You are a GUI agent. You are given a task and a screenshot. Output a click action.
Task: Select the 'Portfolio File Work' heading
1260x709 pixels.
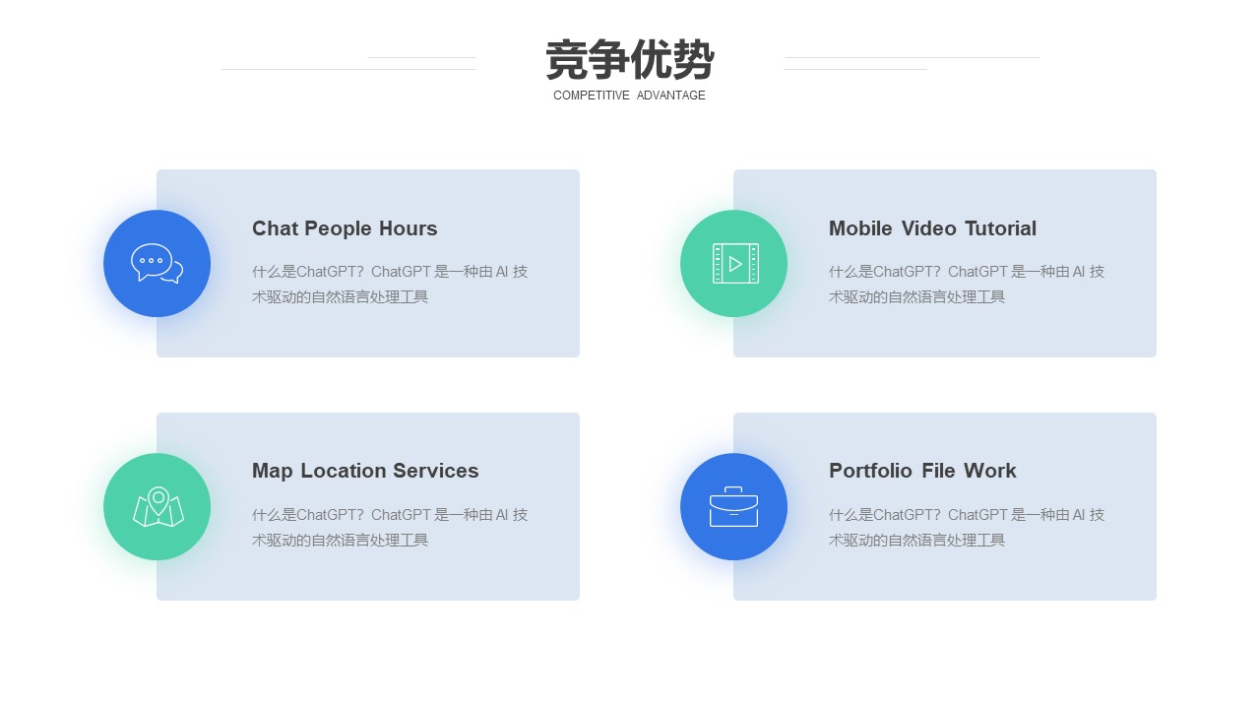[x=922, y=471]
